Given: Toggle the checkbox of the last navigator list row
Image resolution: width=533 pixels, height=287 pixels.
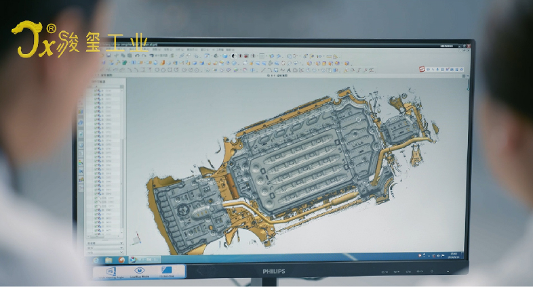Looking at the screenshot, I should 95,234.
